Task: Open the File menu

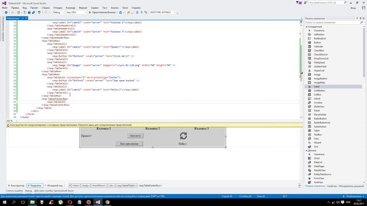Action: click(x=5, y=7)
